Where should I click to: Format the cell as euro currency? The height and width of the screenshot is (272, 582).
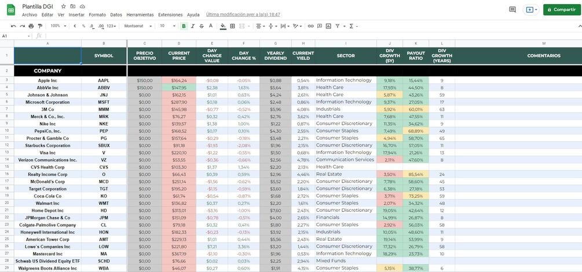75,26
